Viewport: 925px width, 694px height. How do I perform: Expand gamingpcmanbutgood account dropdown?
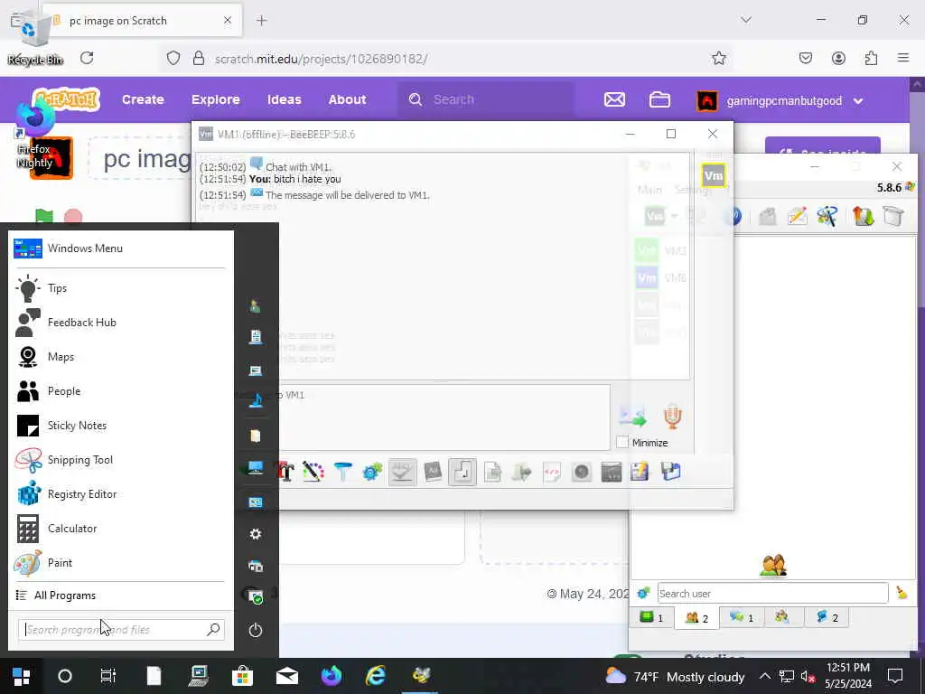tap(781, 100)
